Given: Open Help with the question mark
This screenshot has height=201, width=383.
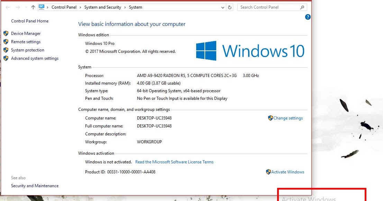Looking at the screenshot, I should point(308,17).
